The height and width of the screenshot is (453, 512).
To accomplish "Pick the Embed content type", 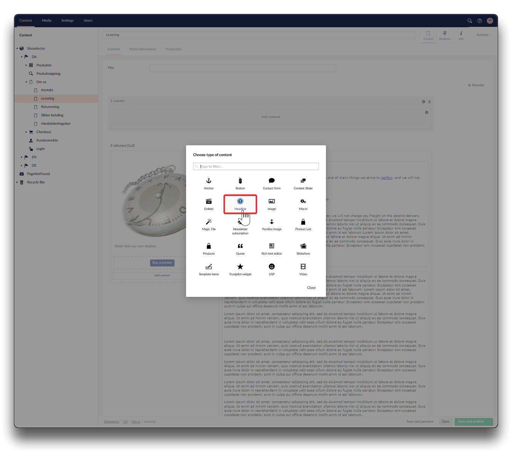I will coord(209,204).
